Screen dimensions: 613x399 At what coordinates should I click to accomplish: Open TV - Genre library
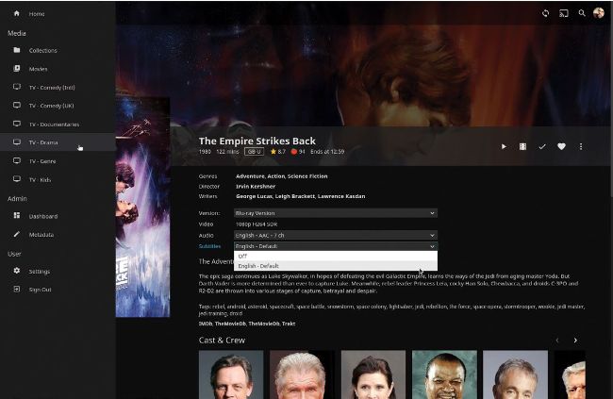coord(58,160)
